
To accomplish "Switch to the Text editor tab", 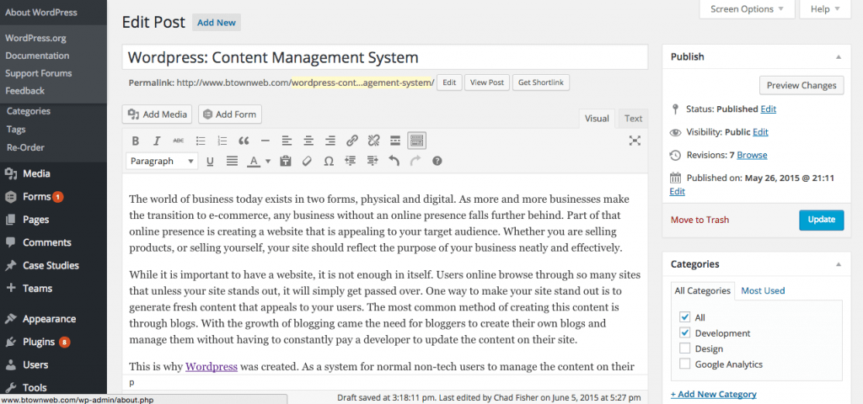I will 633,118.
